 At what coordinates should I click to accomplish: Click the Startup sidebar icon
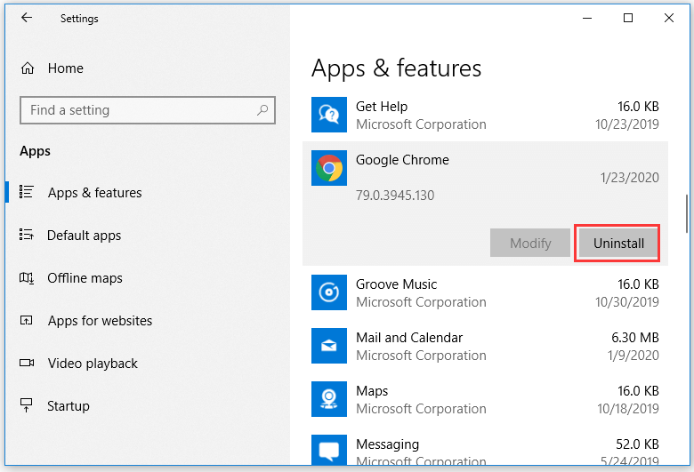(x=26, y=404)
